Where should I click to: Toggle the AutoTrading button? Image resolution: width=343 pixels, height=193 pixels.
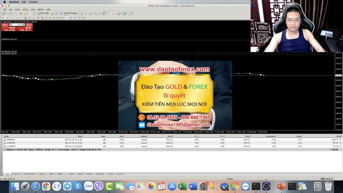click(x=70, y=13)
